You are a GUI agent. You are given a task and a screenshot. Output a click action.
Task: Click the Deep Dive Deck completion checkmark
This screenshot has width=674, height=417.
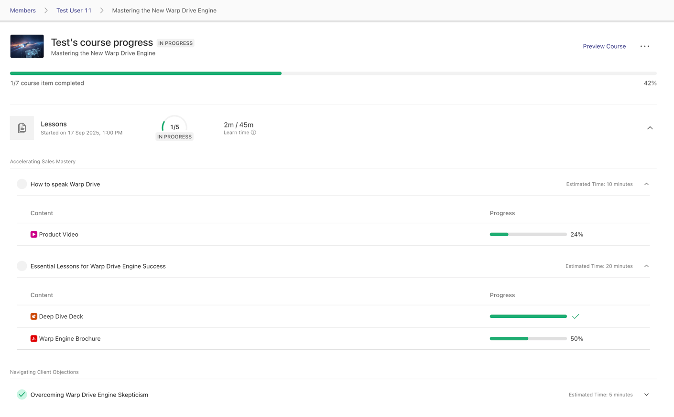tap(576, 316)
